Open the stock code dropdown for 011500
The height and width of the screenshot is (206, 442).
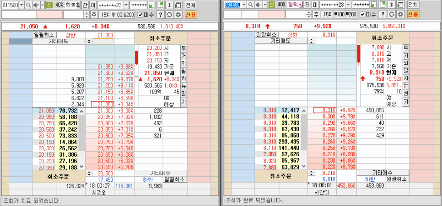pyautogui.click(x=22, y=5)
